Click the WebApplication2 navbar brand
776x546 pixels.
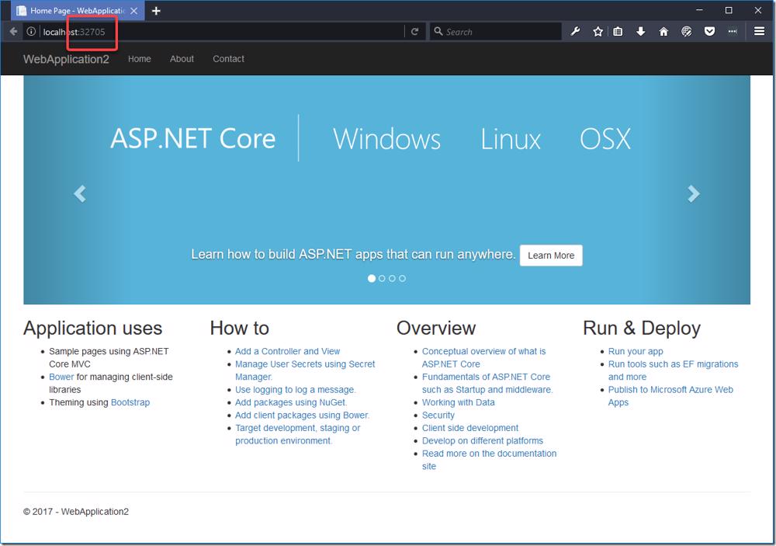click(x=66, y=60)
